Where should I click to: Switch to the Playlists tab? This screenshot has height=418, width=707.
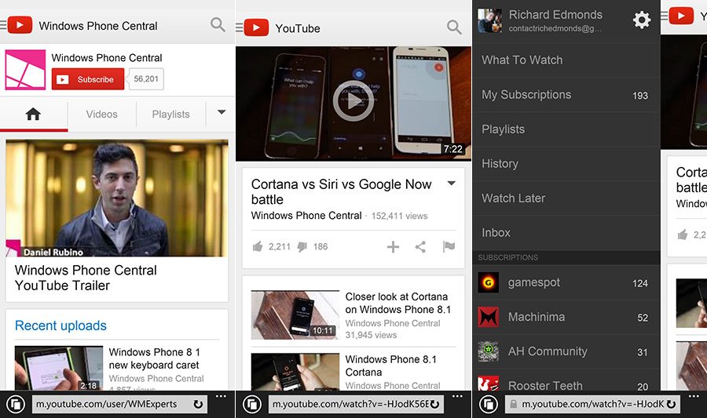pyautogui.click(x=170, y=114)
